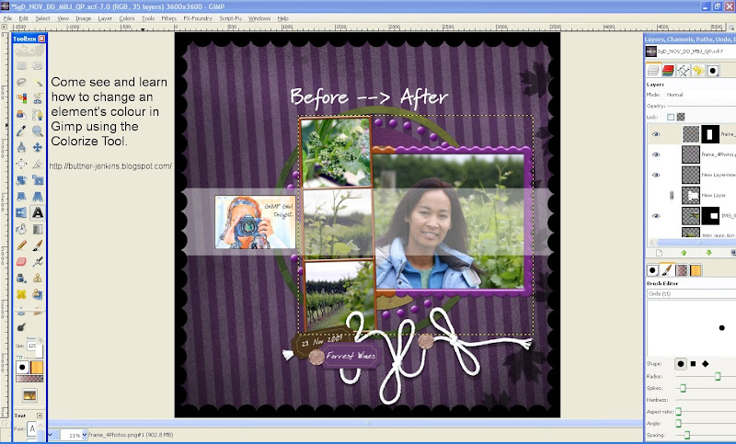This screenshot has width=736, height=444.
Task: Select the Rotate tool
Action: (21, 180)
